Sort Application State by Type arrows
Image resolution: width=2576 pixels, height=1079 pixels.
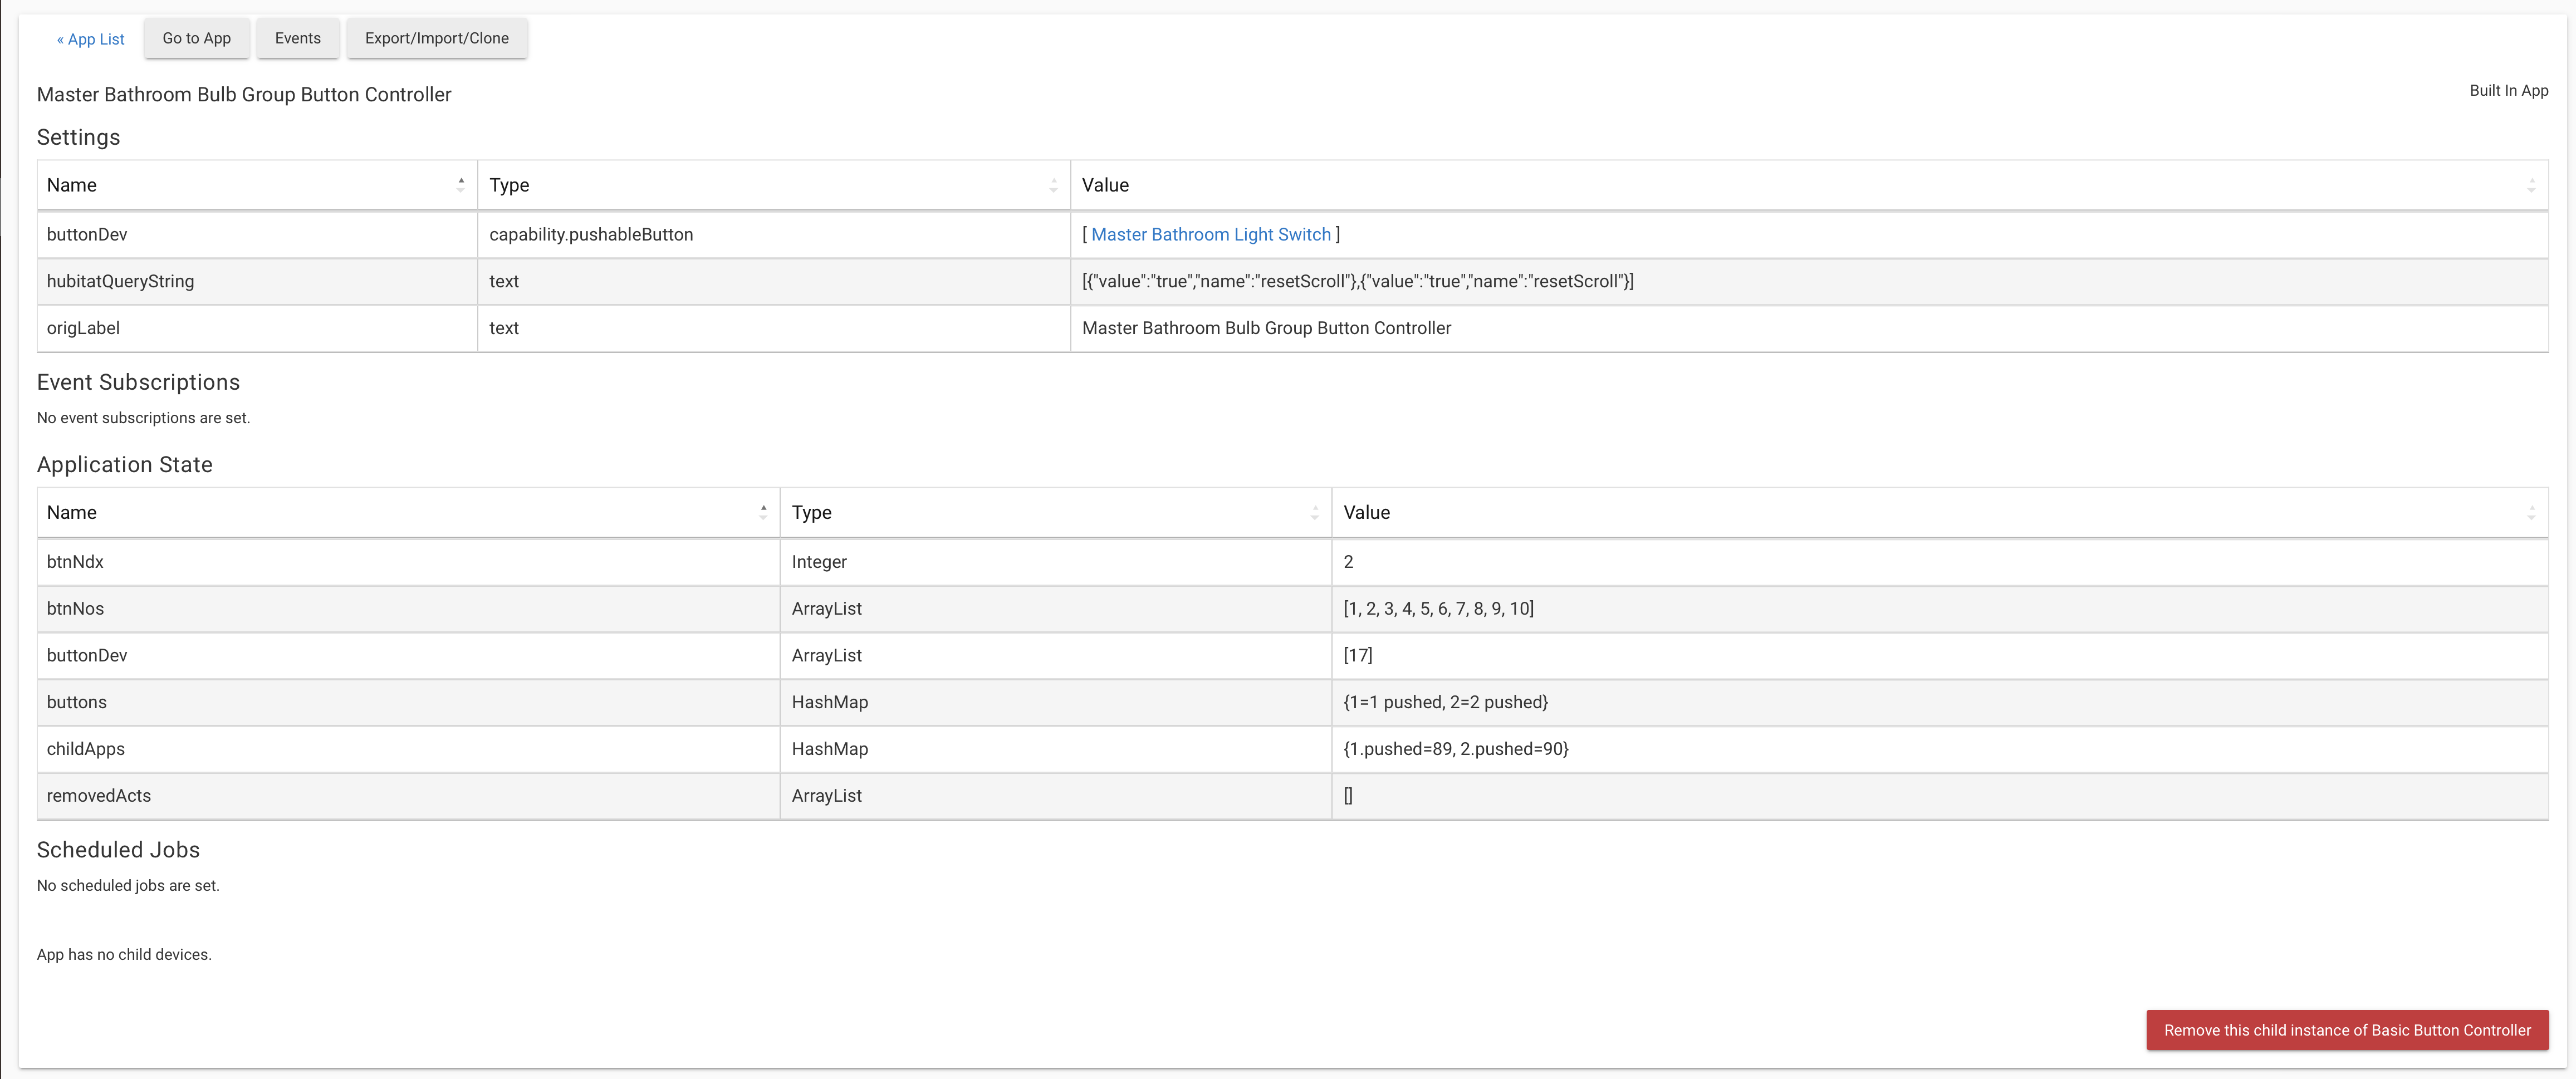[x=1315, y=512]
